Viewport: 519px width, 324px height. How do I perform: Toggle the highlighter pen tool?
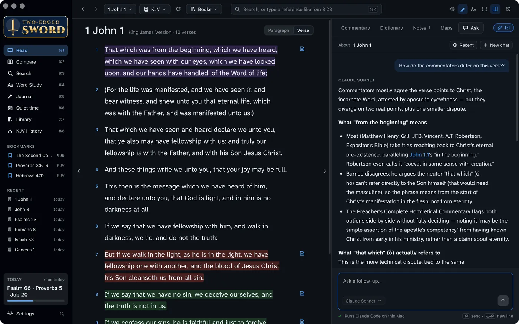click(x=463, y=9)
